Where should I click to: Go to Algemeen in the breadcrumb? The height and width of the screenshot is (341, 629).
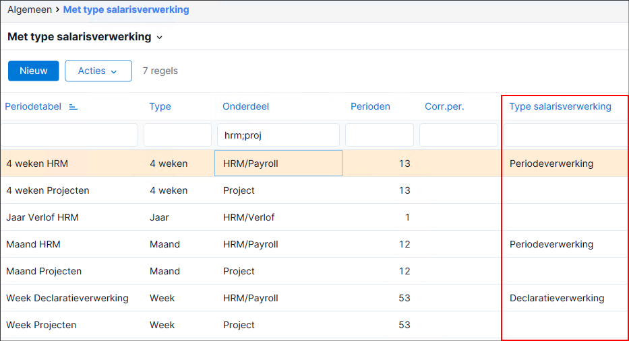(x=30, y=9)
